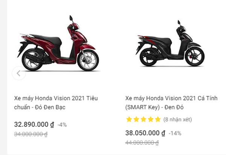Image resolution: width=226 pixels, height=155 pixels.
Task: Click the crossed-out 34.000.000 đ price
Action: (x=31, y=134)
